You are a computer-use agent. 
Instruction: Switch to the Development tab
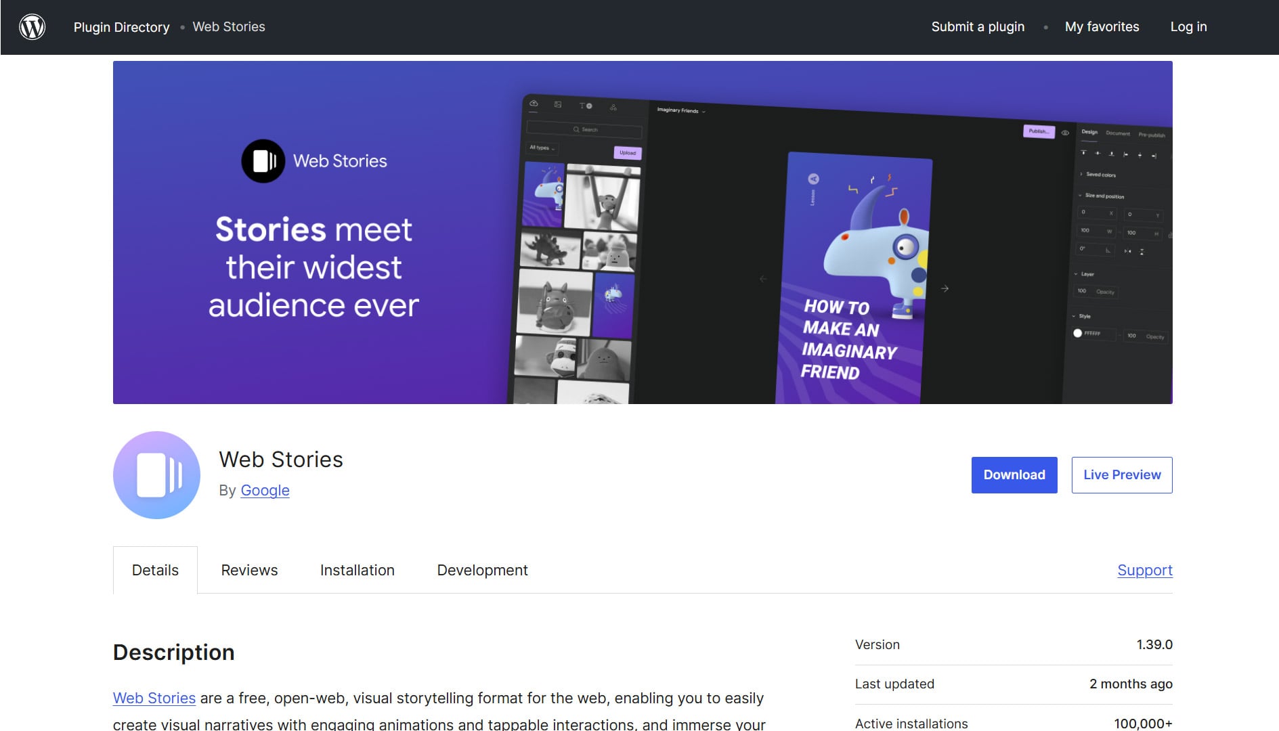482,570
